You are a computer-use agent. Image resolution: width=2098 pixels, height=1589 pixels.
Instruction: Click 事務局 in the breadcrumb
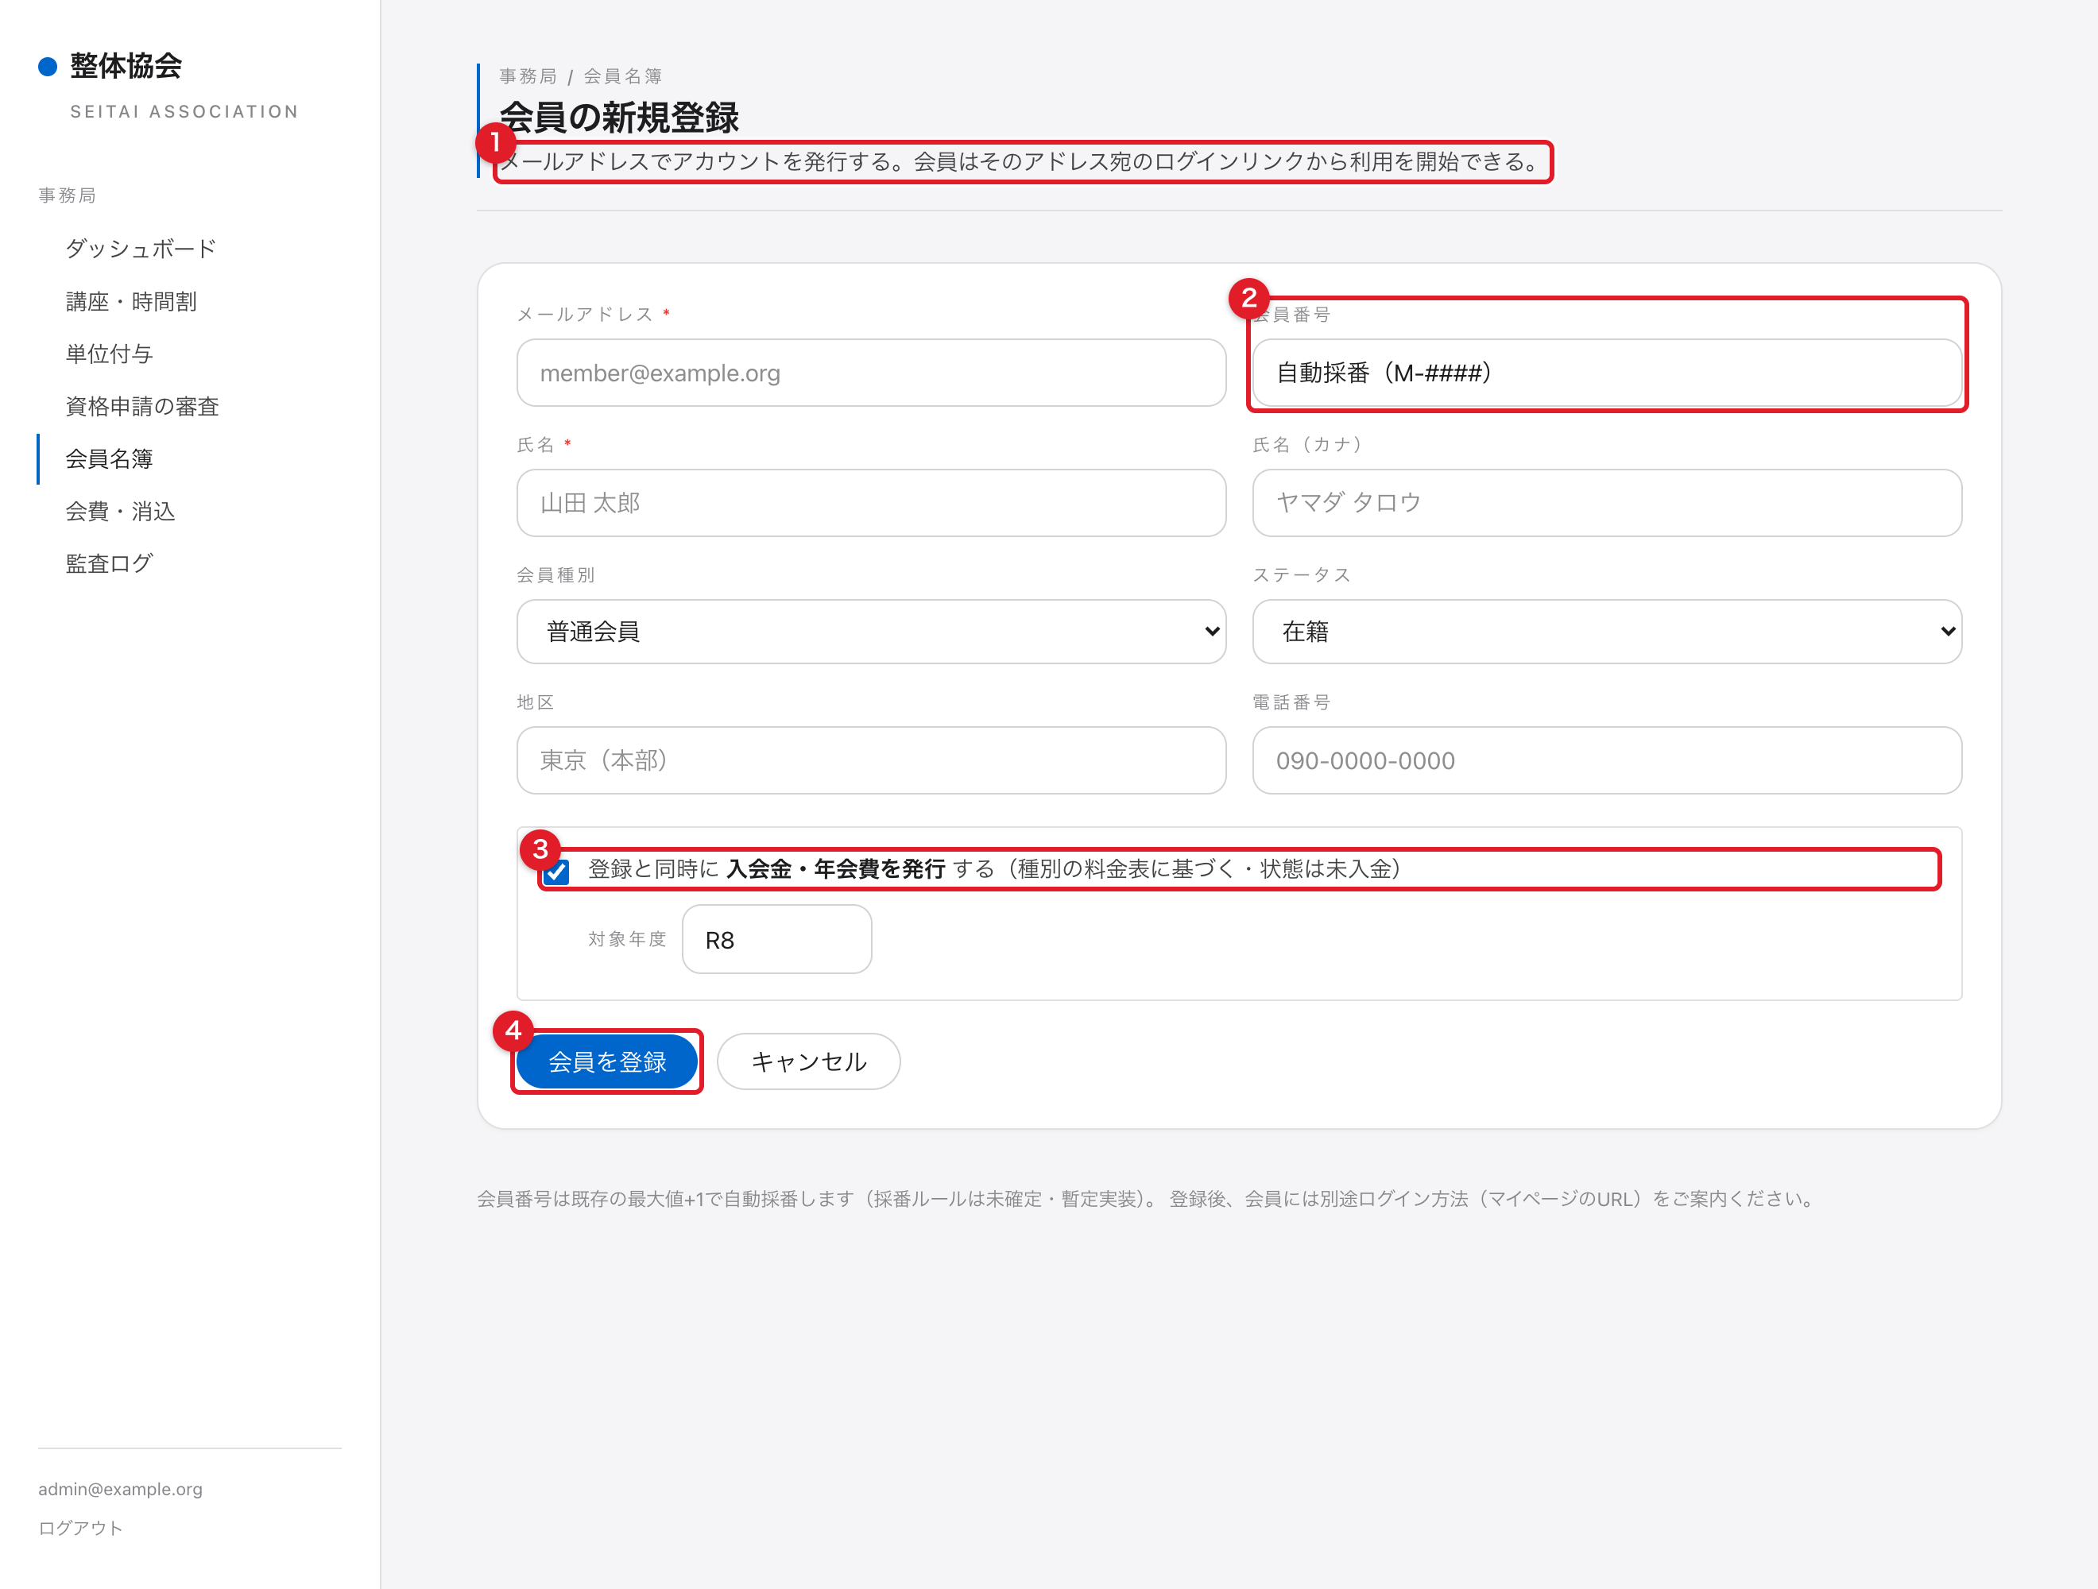tap(528, 75)
